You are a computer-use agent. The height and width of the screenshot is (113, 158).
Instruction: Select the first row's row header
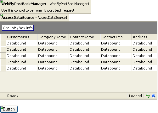pyautogui.click(x=3, y=43)
